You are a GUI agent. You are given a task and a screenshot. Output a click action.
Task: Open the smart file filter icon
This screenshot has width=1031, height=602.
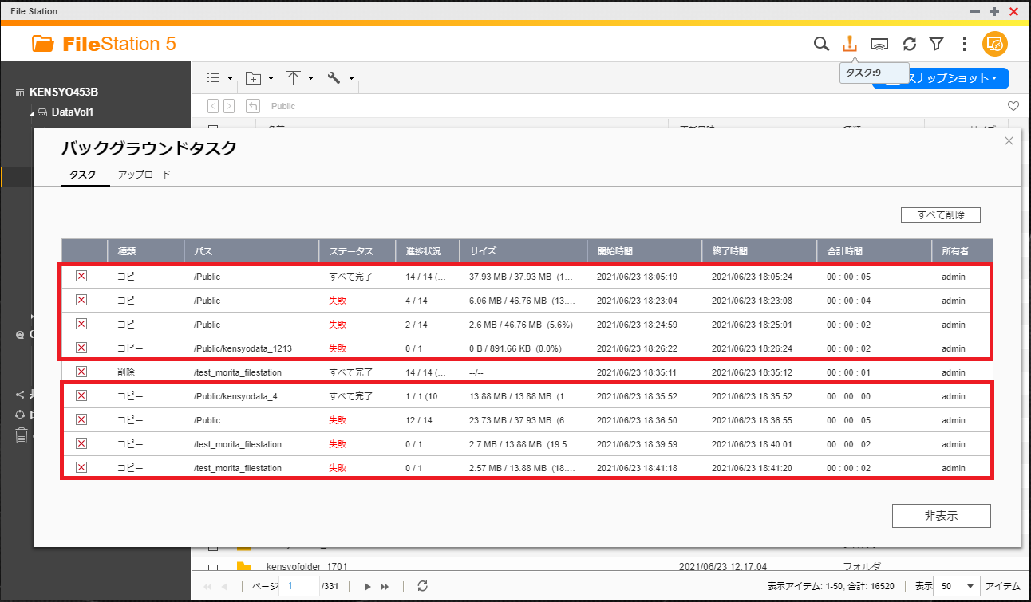(937, 44)
